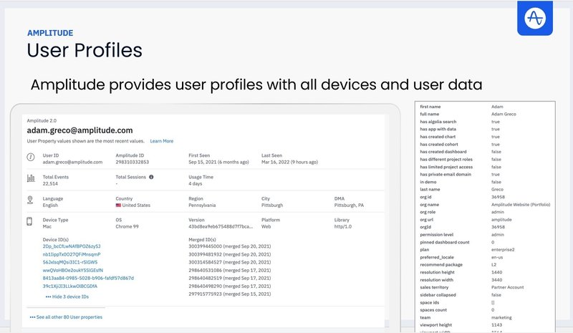Open device ID 2Dp_bcCfLwNAfBPOZ6zySJ

72,246
